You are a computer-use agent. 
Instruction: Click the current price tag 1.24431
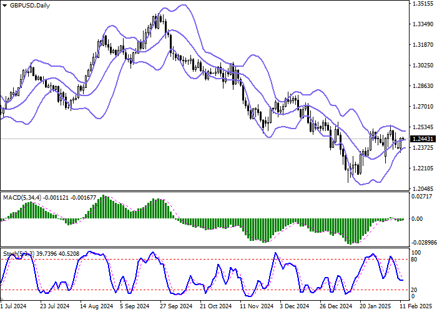423,139
